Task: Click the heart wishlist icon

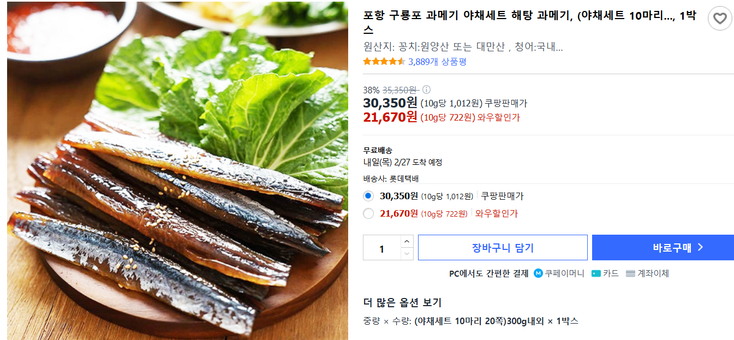Action: point(720,19)
